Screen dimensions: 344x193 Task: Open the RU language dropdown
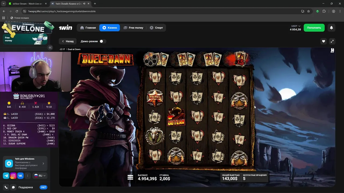(x=40, y=176)
